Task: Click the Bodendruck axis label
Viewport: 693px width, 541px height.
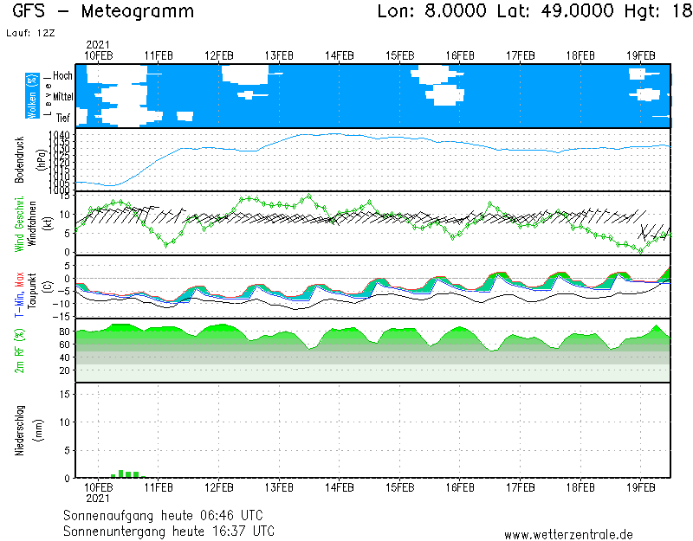Action: pyautogui.click(x=19, y=158)
